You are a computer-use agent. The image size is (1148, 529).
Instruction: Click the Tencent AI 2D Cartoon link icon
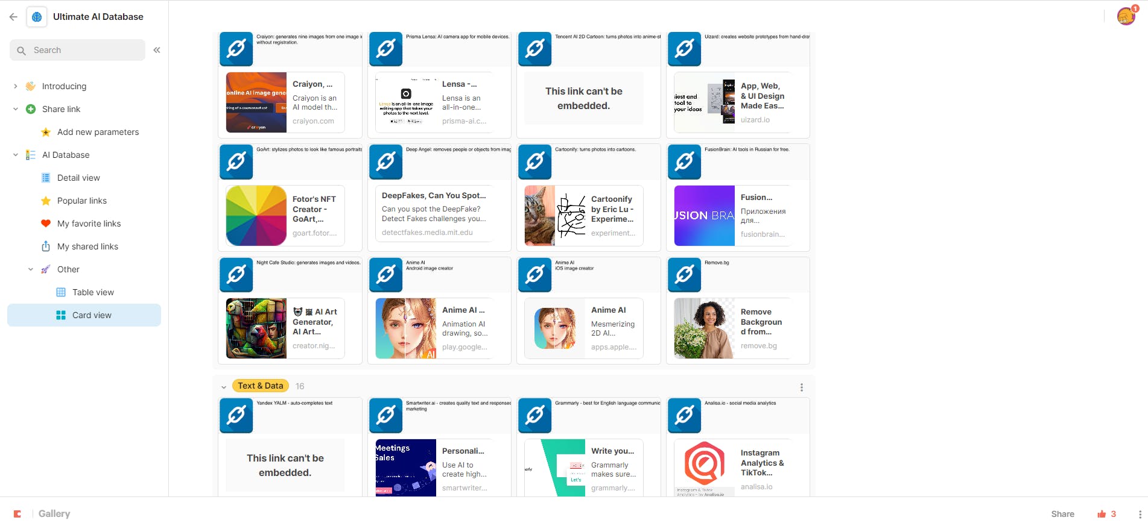pyautogui.click(x=535, y=48)
